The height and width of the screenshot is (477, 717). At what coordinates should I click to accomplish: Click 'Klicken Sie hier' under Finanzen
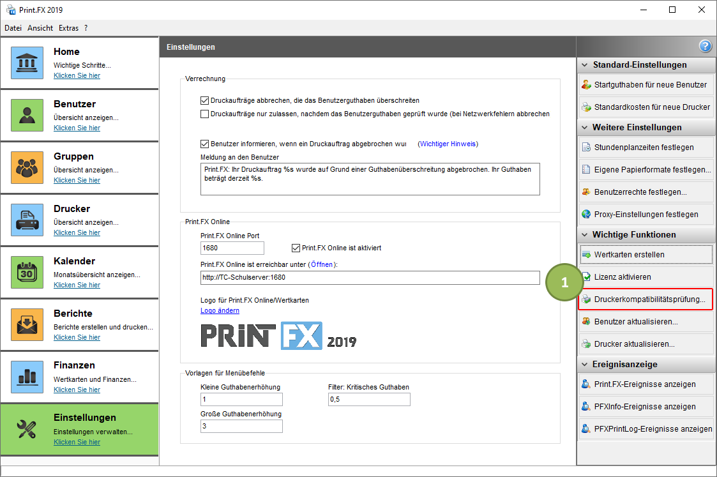77,390
